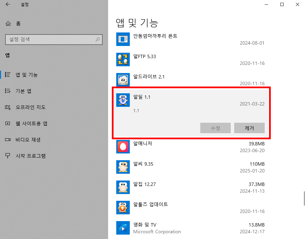Viewport: 305px width, 239px height.
Task: Select the 알드라이브 2.1 entry name
Action: (x=149, y=77)
